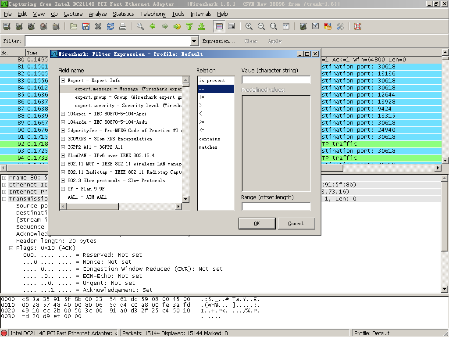Collapse the Flags: 0x10 (ACK) subtree
Image resolution: width=449 pixels, height=337 pixels.
pyautogui.click(x=11, y=248)
